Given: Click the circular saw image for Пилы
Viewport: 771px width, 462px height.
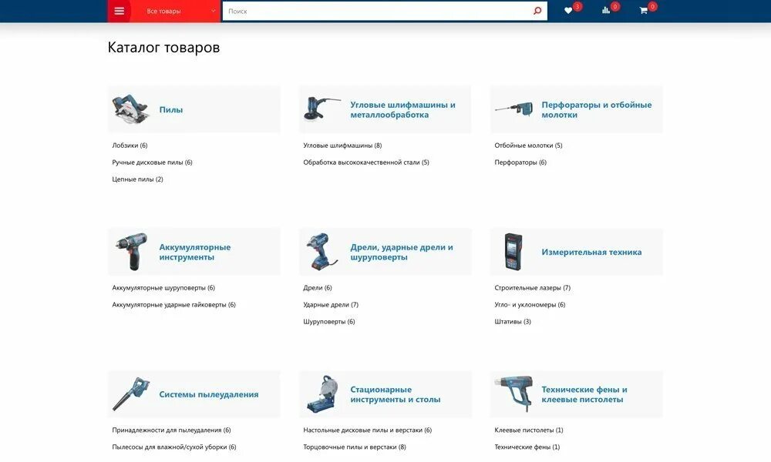Looking at the screenshot, I should click(130, 109).
